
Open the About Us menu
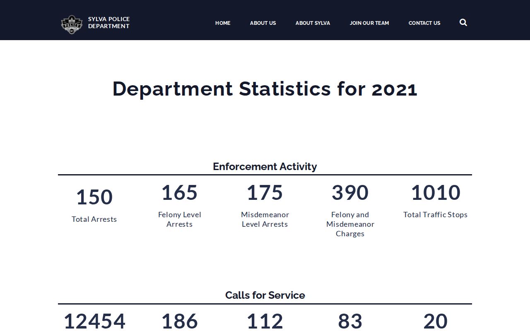(x=263, y=23)
